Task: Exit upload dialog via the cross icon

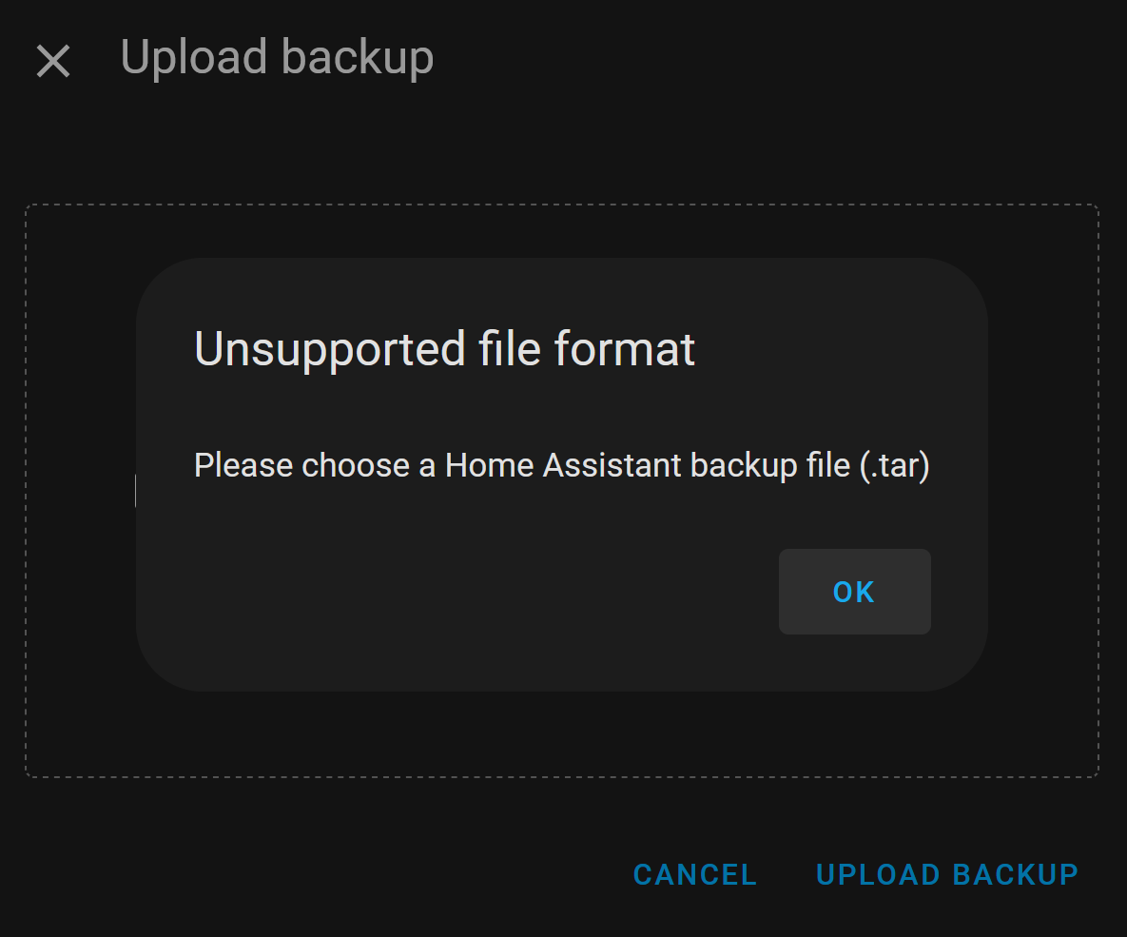Action: pos(53,61)
